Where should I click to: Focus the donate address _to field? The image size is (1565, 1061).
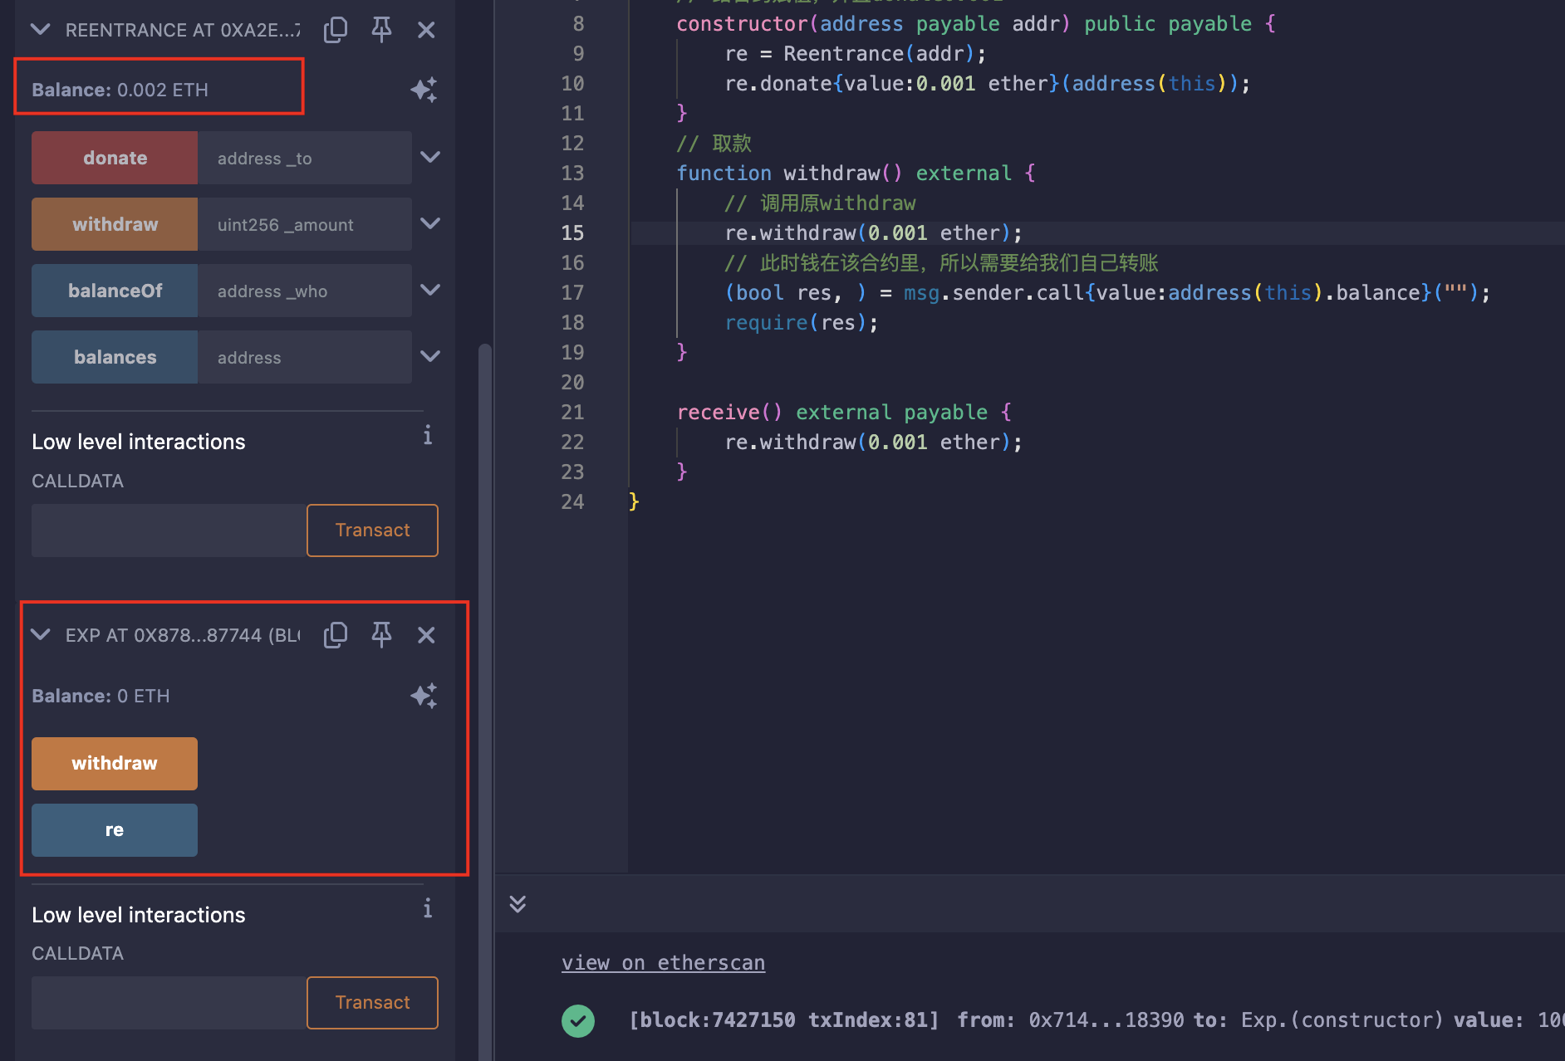tap(305, 158)
